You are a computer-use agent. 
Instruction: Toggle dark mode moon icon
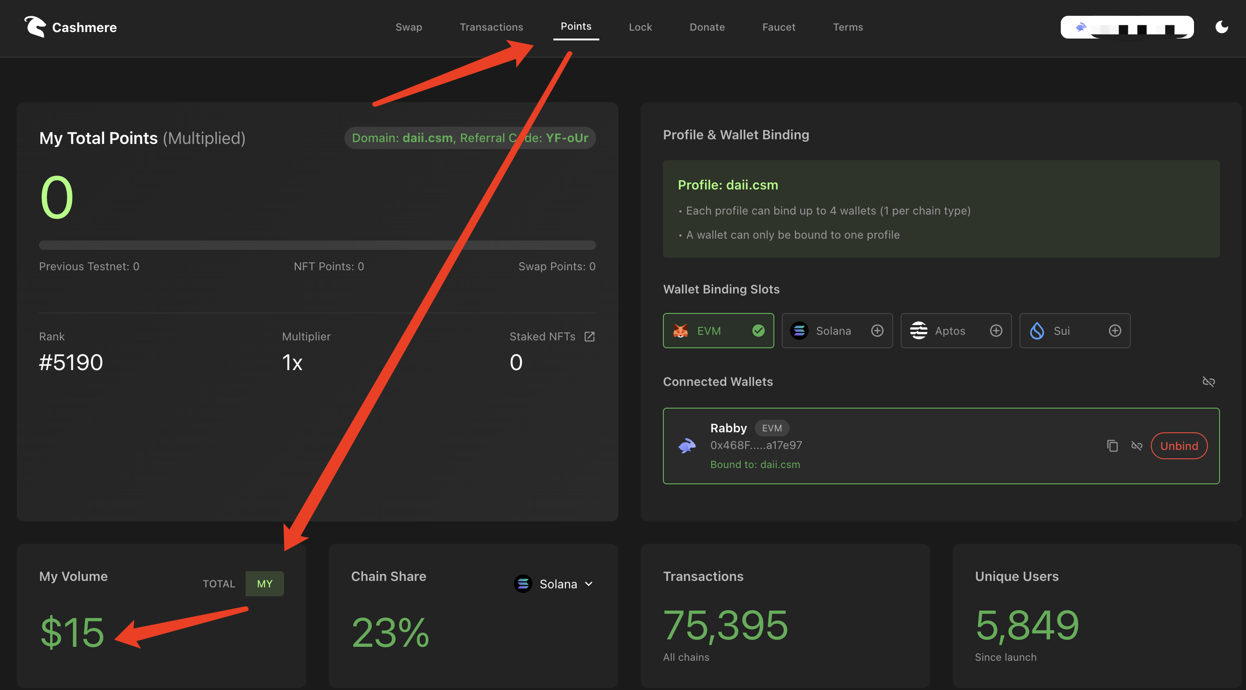point(1221,26)
